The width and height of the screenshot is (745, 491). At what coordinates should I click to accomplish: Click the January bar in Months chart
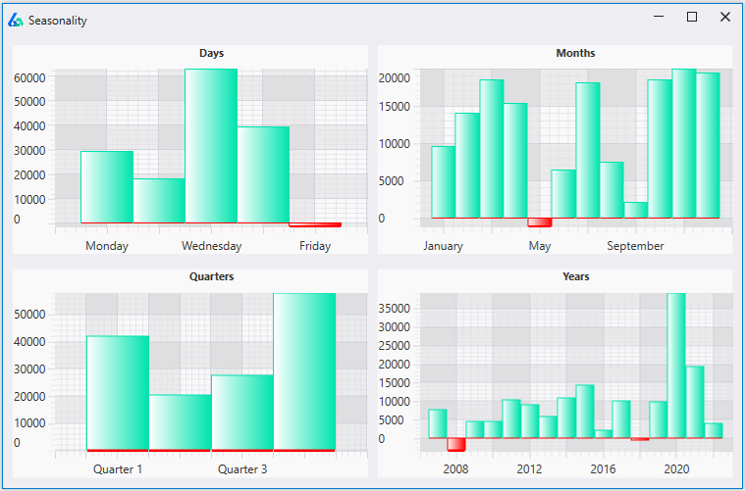point(443,182)
